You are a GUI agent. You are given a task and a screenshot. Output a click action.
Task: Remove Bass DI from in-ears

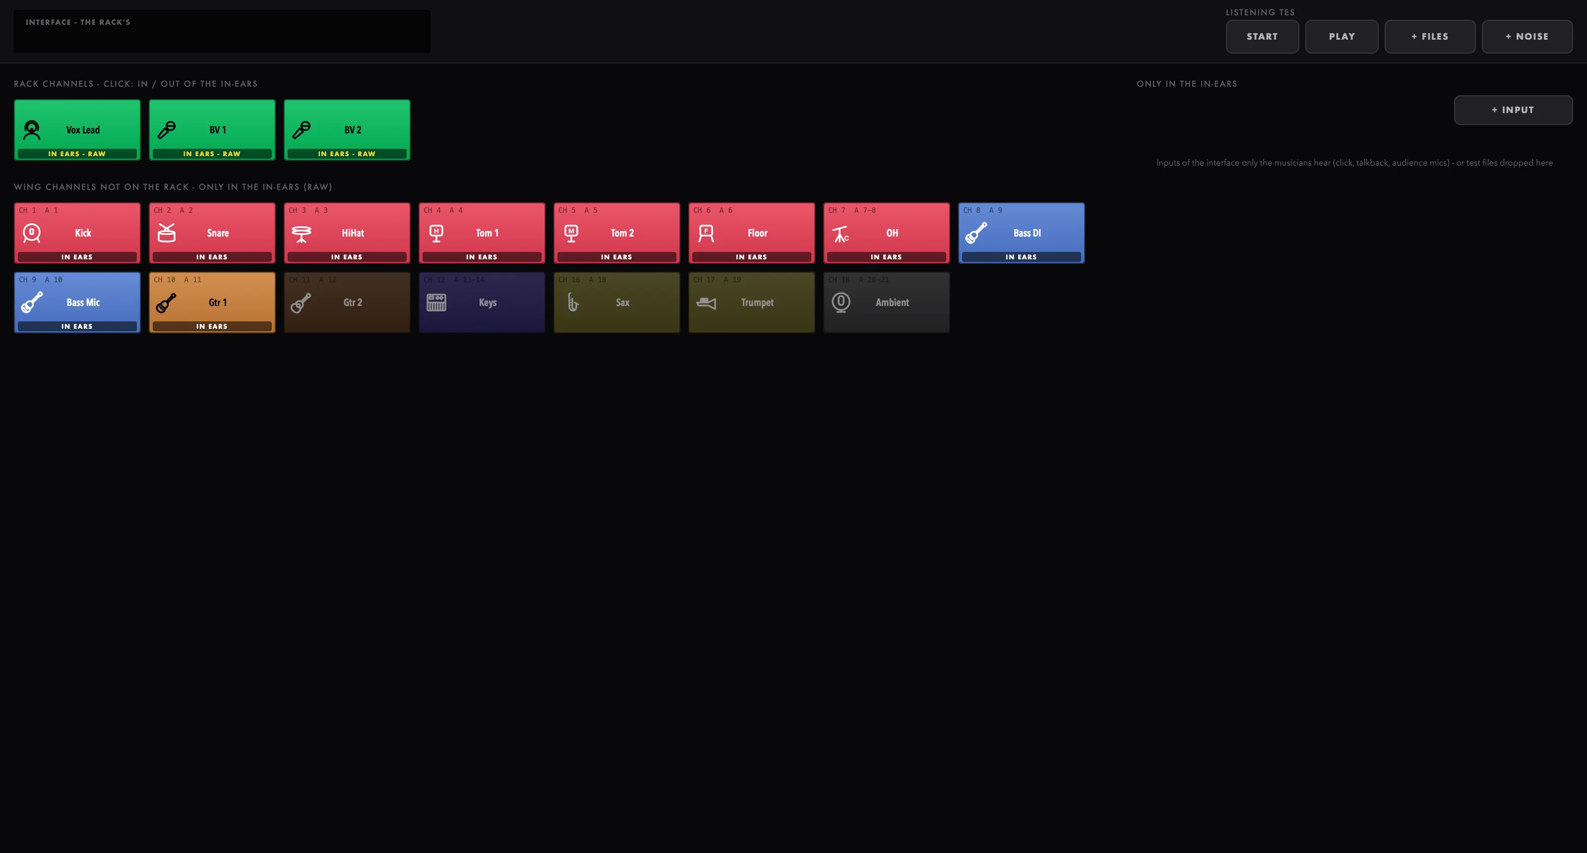[x=1022, y=233]
